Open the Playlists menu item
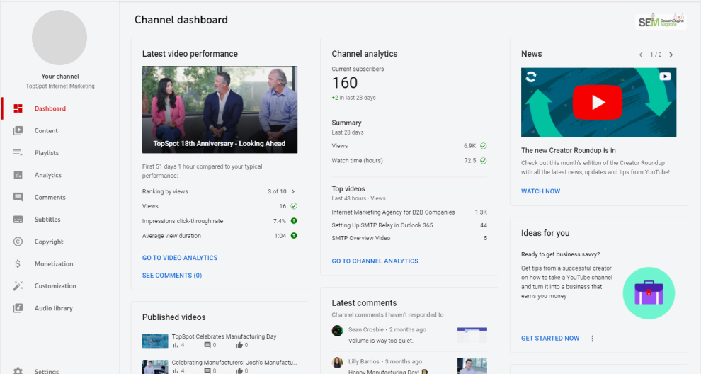 coord(47,152)
